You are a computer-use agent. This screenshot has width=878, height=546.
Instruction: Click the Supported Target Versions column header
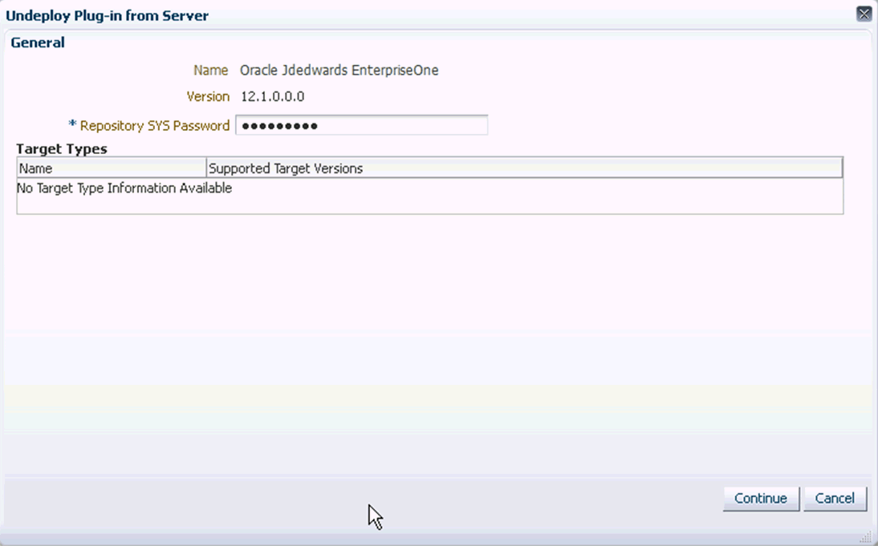click(524, 168)
